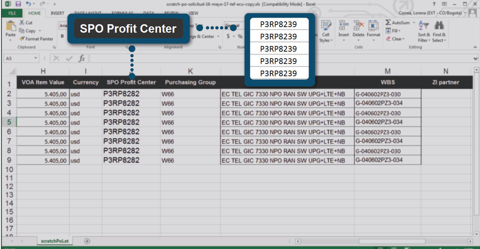The height and width of the screenshot is (249, 480).
Task: Click the Save icon in quick access toolbar
Action: [x=18, y=4]
